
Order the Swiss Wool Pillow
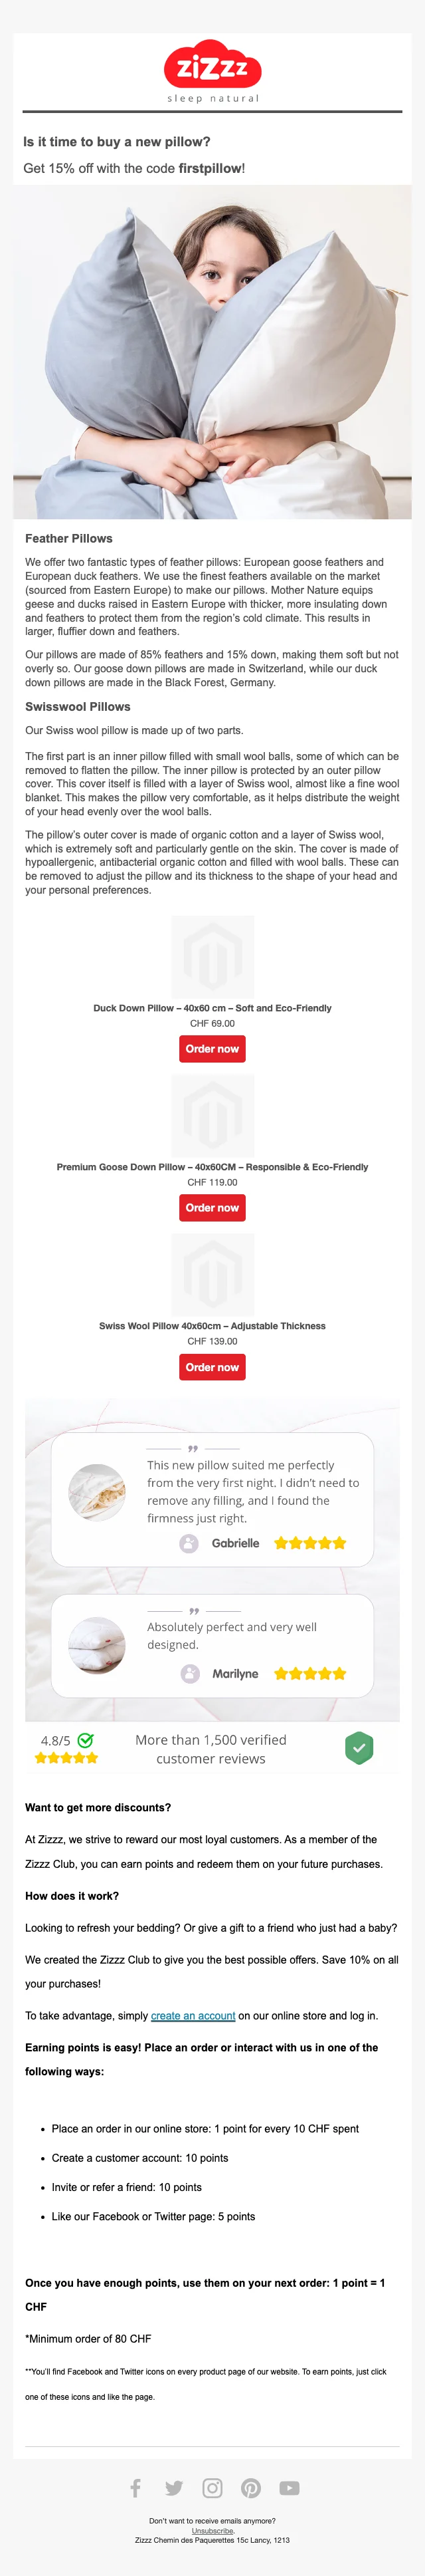(212, 1367)
